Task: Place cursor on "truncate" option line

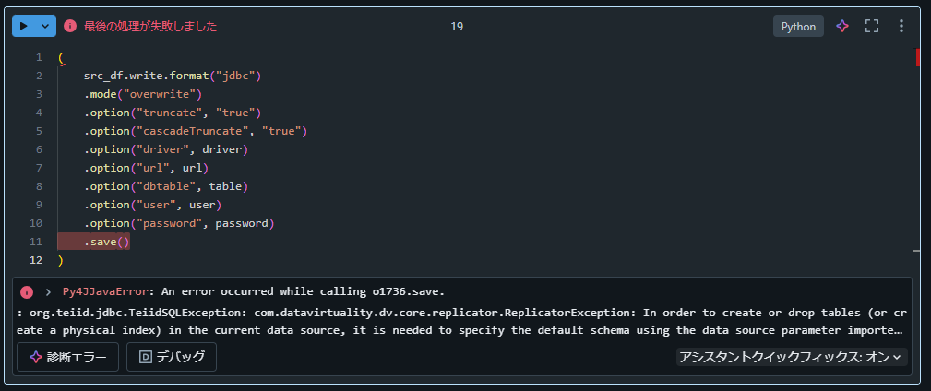Action: pos(173,113)
